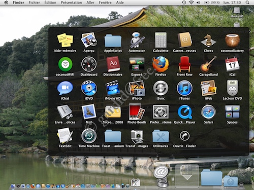Open the Aller menu
The height and width of the screenshot is (190, 254).
90,3
